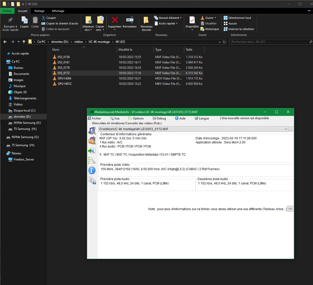
Task: Click the MediaInfo export icon with green arrow
Action: [x=92, y=151]
